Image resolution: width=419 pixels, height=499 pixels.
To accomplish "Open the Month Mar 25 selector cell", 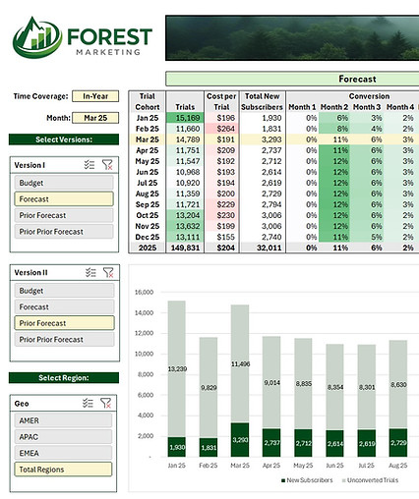I will 95,118.
